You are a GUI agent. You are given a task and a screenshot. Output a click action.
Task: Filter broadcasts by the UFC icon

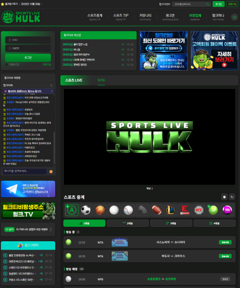point(199,210)
